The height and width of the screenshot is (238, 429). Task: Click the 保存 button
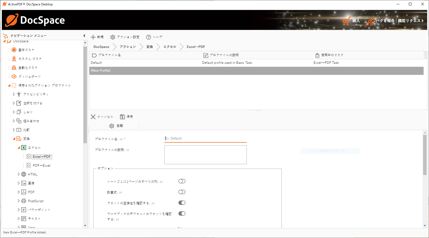click(126, 117)
